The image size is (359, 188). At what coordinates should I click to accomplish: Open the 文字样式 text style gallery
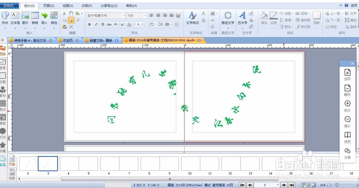(192, 18)
